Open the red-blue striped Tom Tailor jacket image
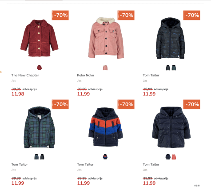 pyautogui.click(x=106, y=127)
